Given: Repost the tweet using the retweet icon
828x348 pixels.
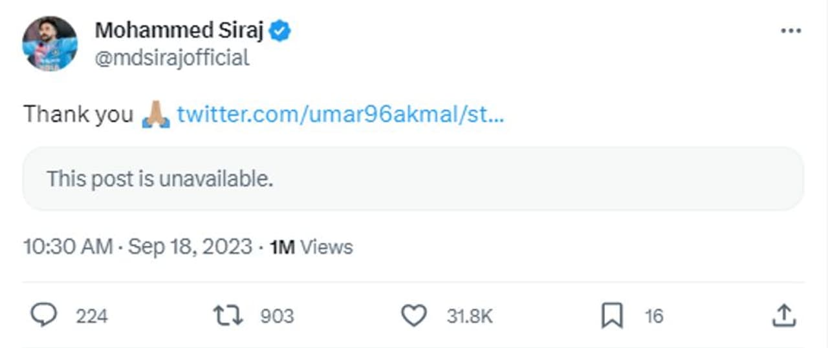Looking at the screenshot, I should [x=228, y=316].
